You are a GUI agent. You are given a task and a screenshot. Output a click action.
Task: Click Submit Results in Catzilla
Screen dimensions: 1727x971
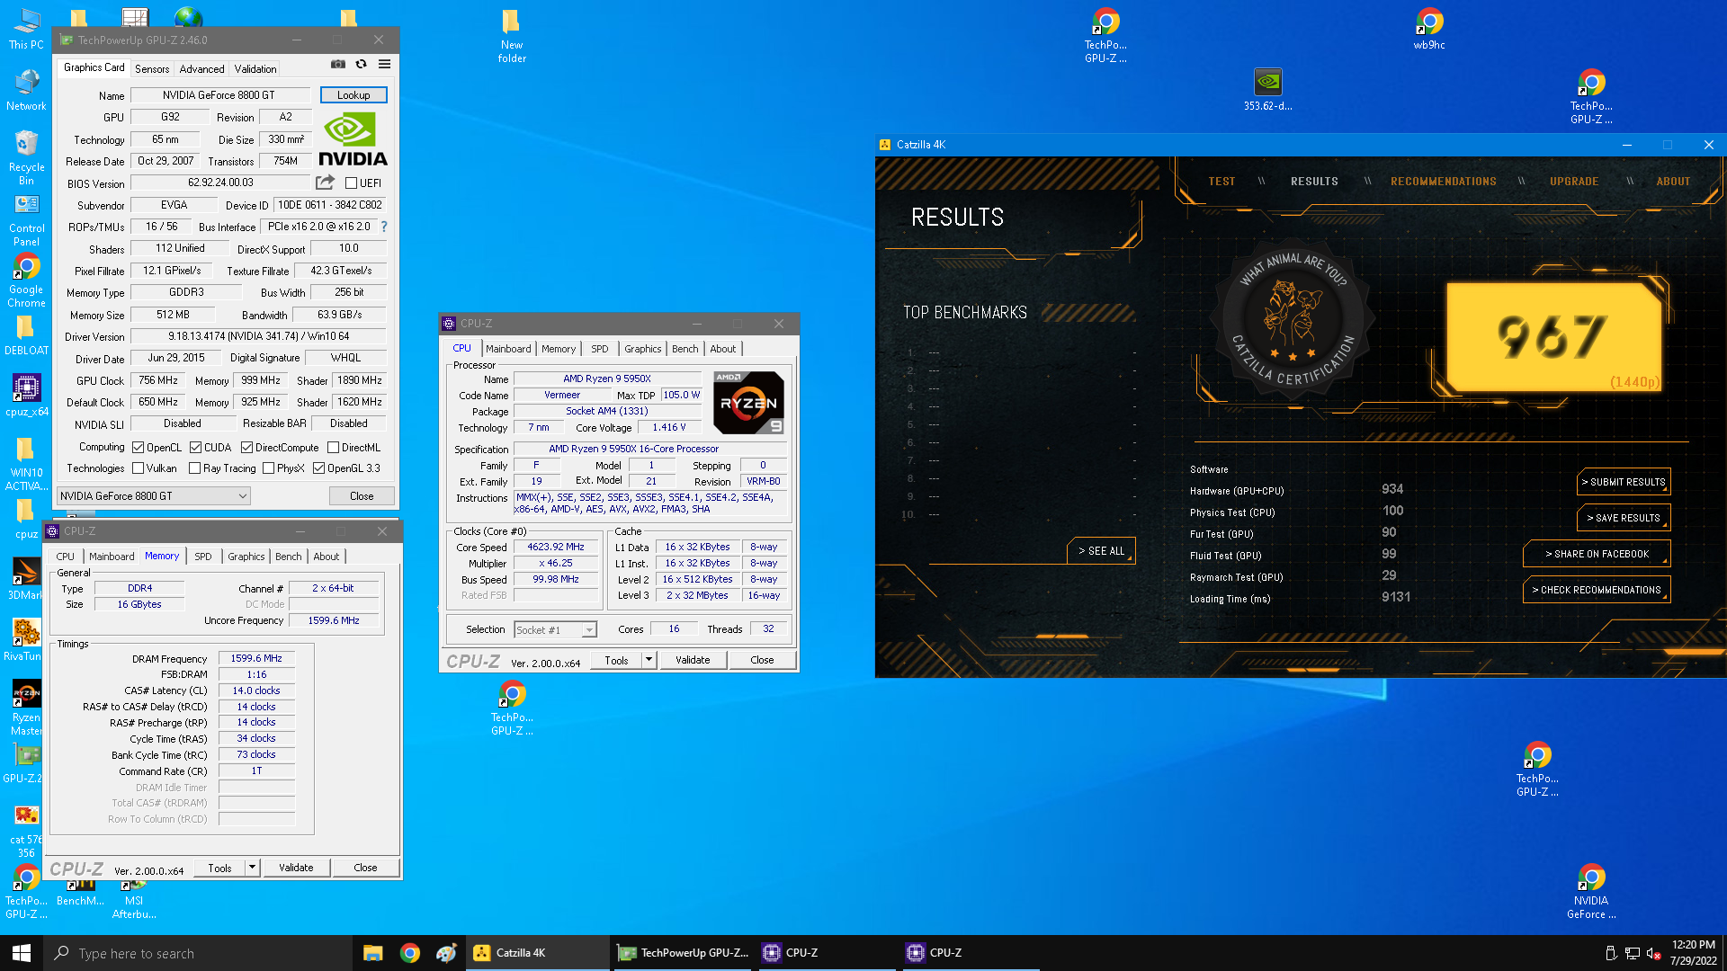[1624, 482]
